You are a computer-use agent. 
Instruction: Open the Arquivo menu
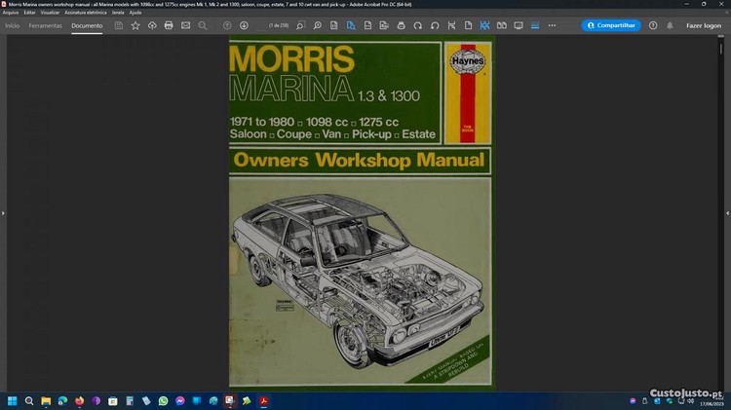[x=11, y=13]
